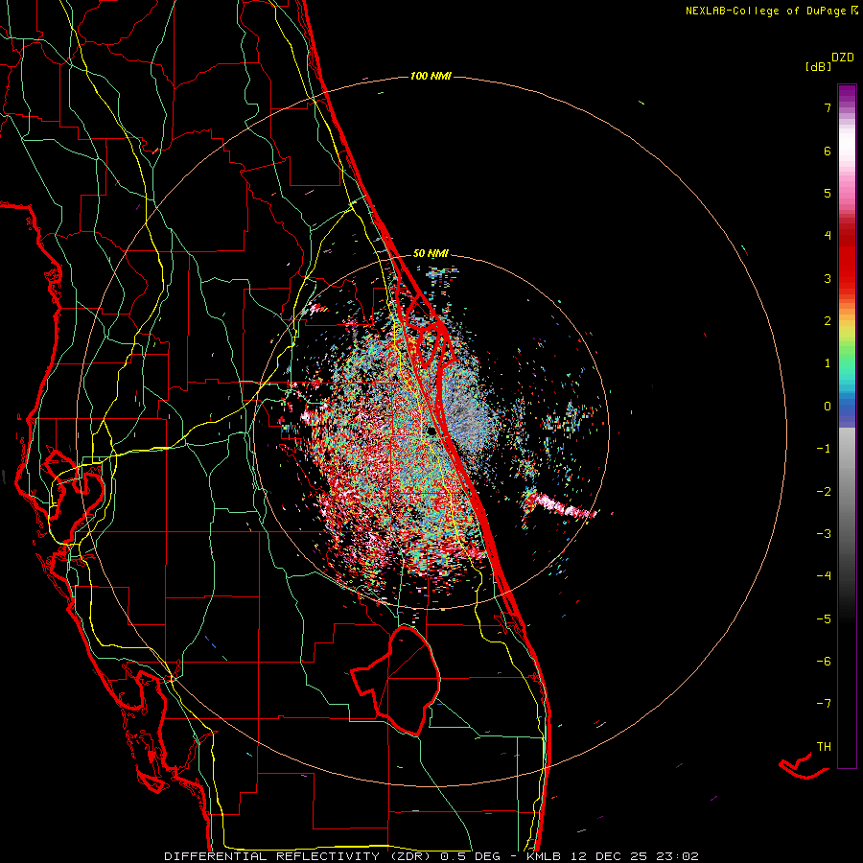Select the 5 tick on the ZDR scale
This screenshot has height=863, width=863.
[828, 193]
